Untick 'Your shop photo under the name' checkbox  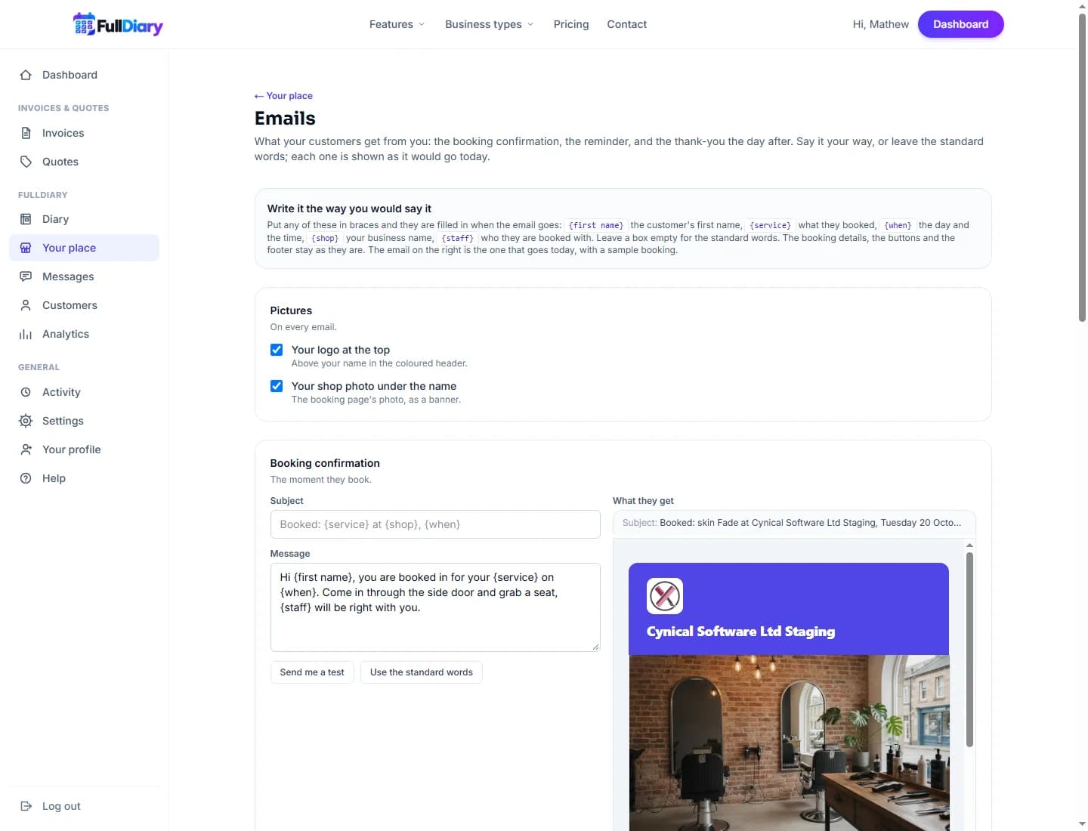(x=277, y=386)
